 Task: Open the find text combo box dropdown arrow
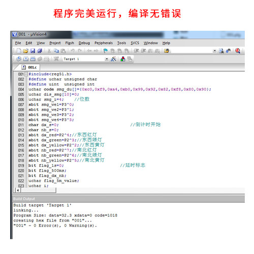pyautogui.click(x=214, y=51)
